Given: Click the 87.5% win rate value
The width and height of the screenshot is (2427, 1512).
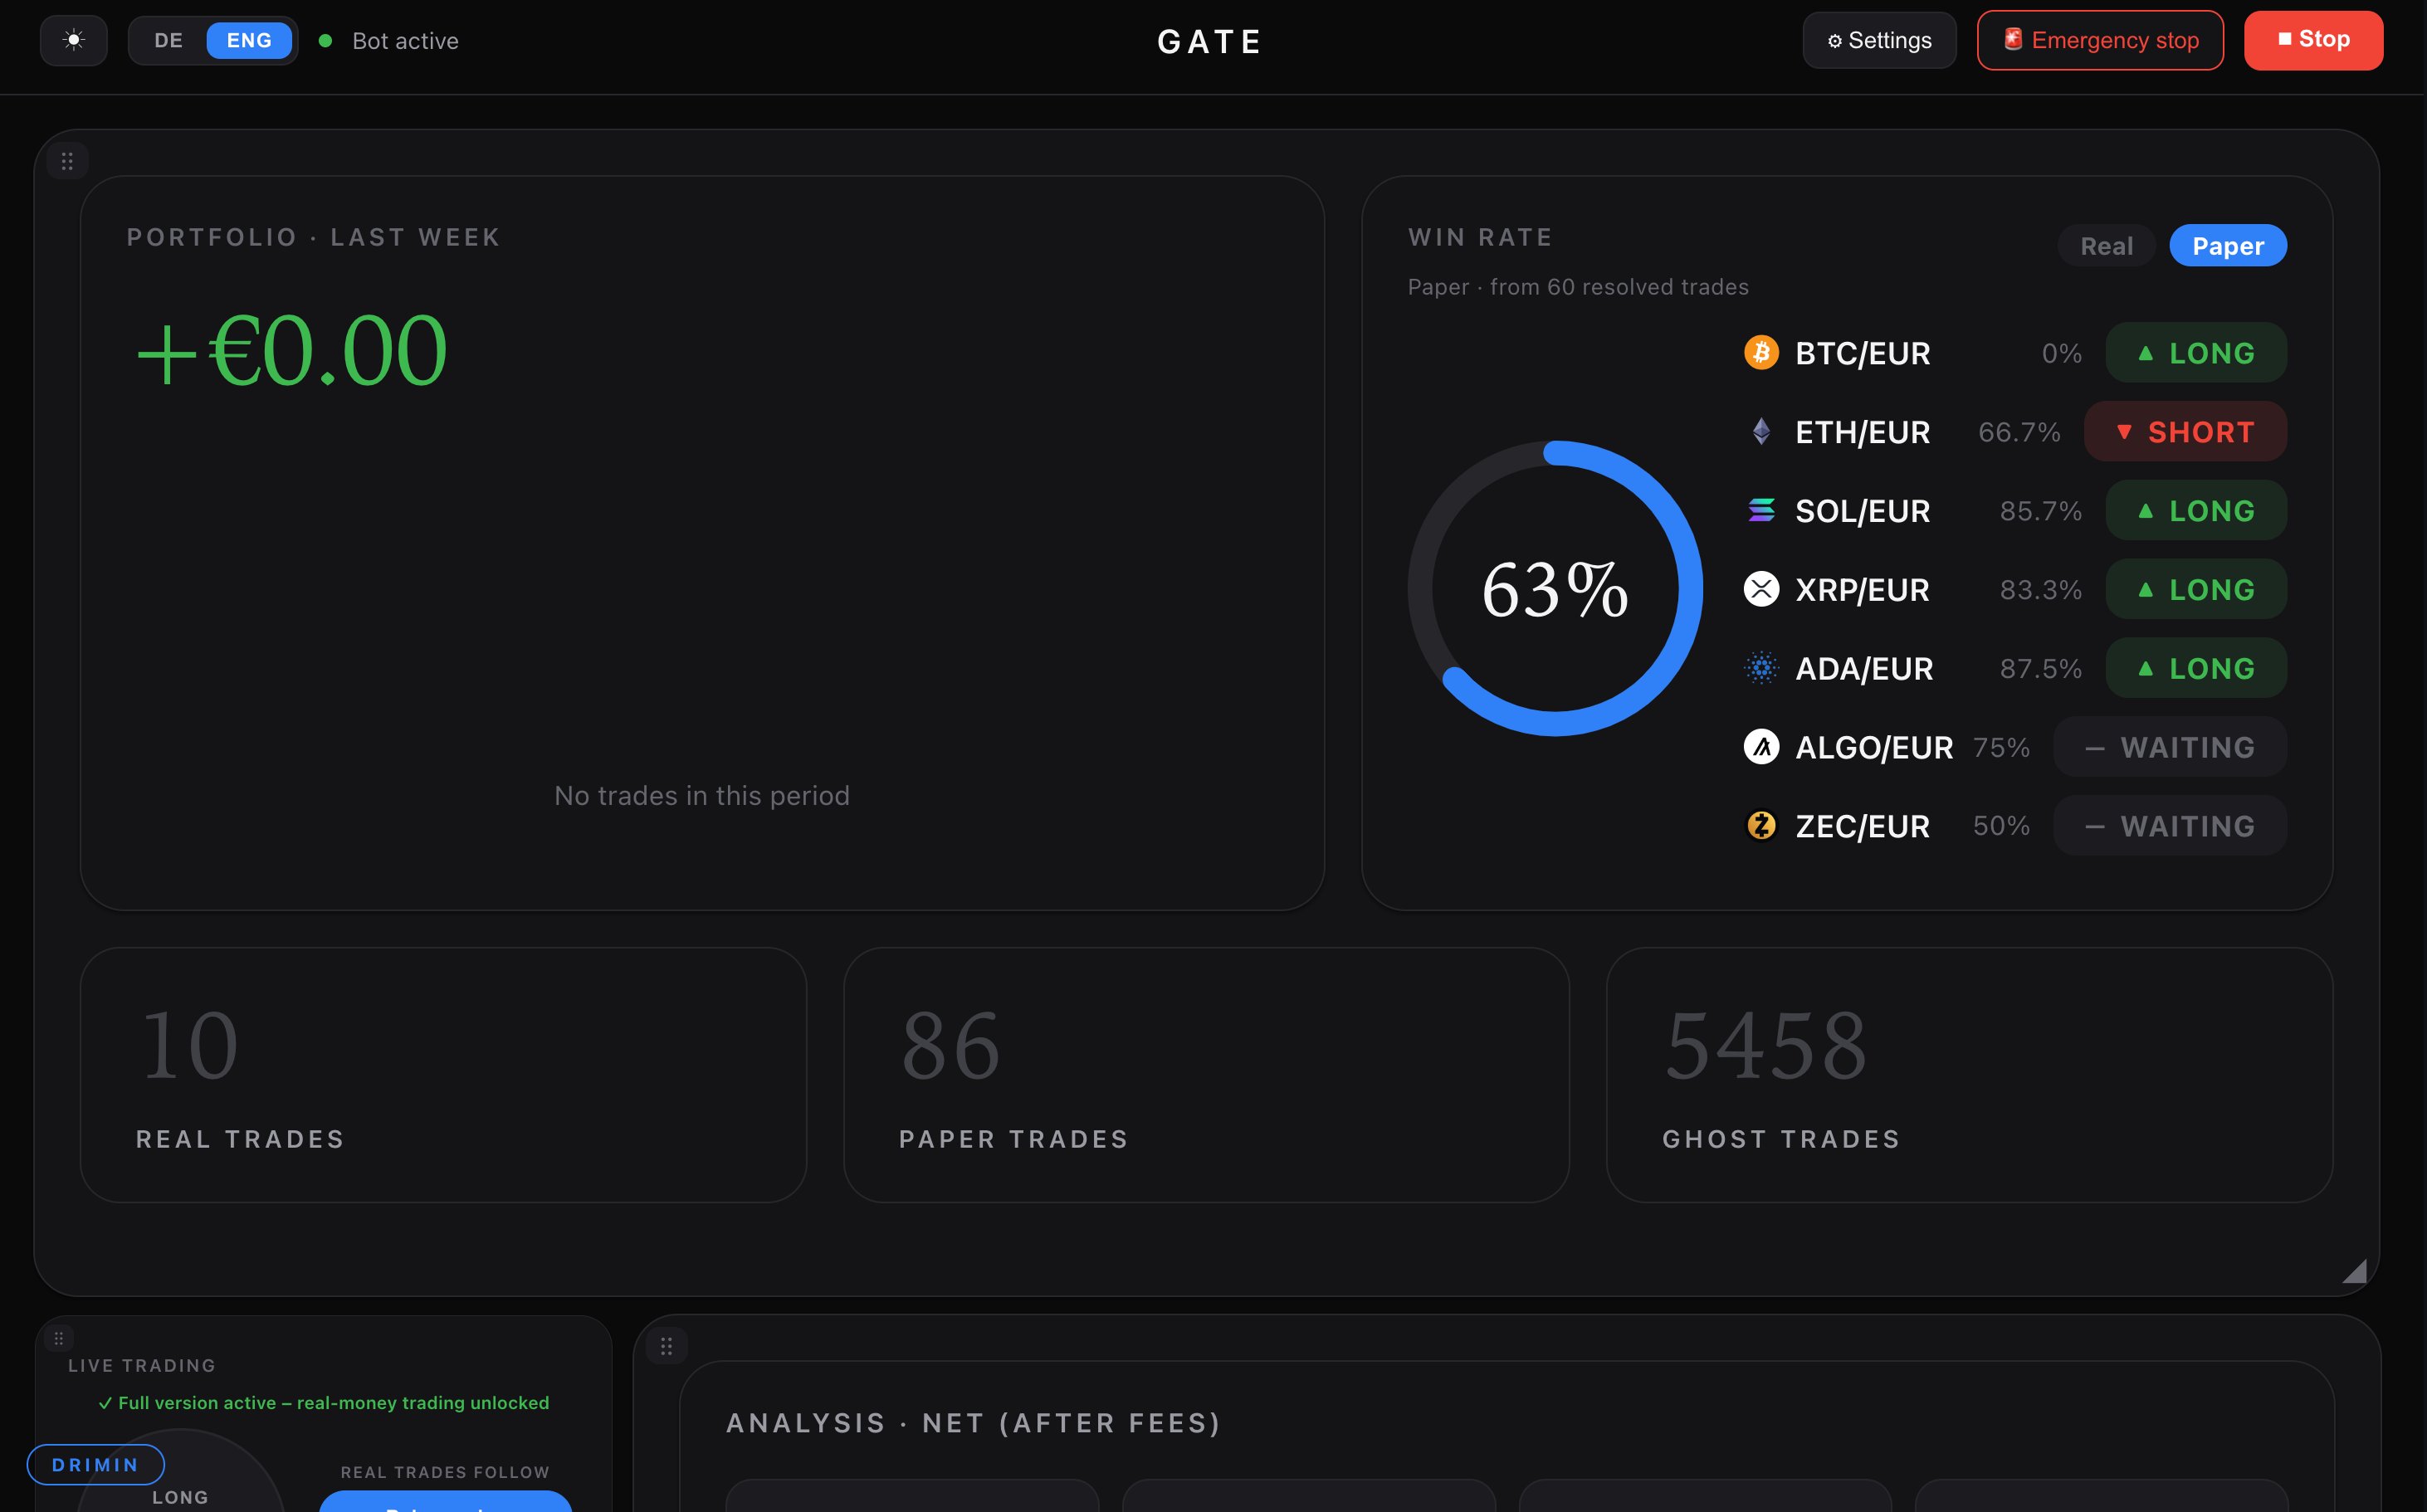Looking at the screenshot, I should point(2040,668).
